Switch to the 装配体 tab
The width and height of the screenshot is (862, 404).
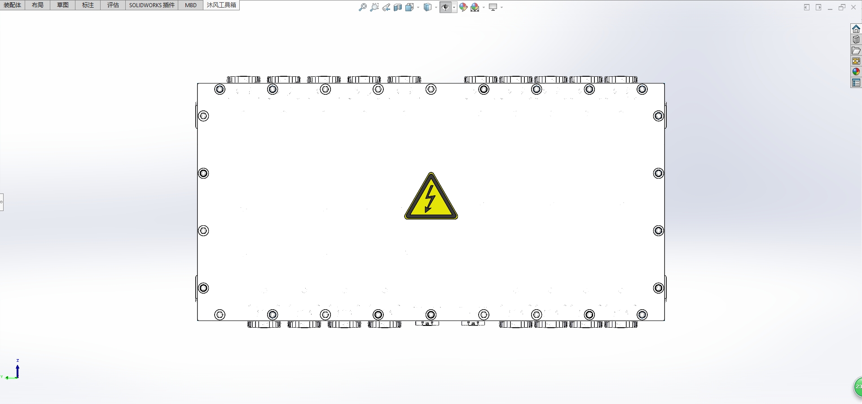[13, 5]
